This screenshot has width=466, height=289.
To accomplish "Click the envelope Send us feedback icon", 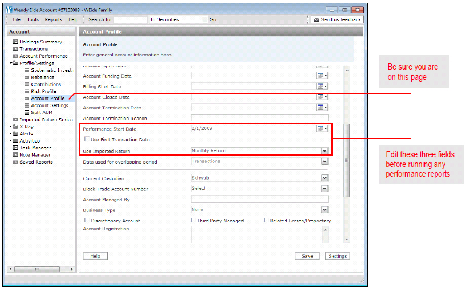I will 316,19.
